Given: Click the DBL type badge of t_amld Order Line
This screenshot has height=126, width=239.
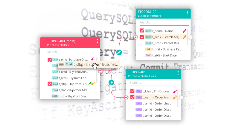Looking at the screenshot, I should tap(138, 104).
